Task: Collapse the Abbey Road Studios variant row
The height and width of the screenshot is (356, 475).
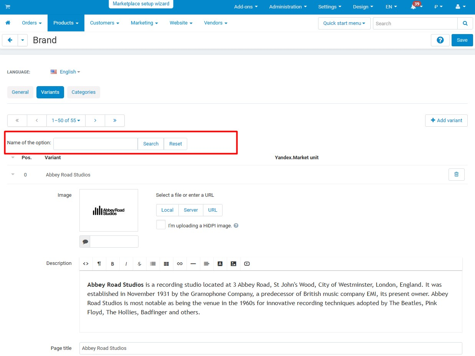Action: pos(13,175)
